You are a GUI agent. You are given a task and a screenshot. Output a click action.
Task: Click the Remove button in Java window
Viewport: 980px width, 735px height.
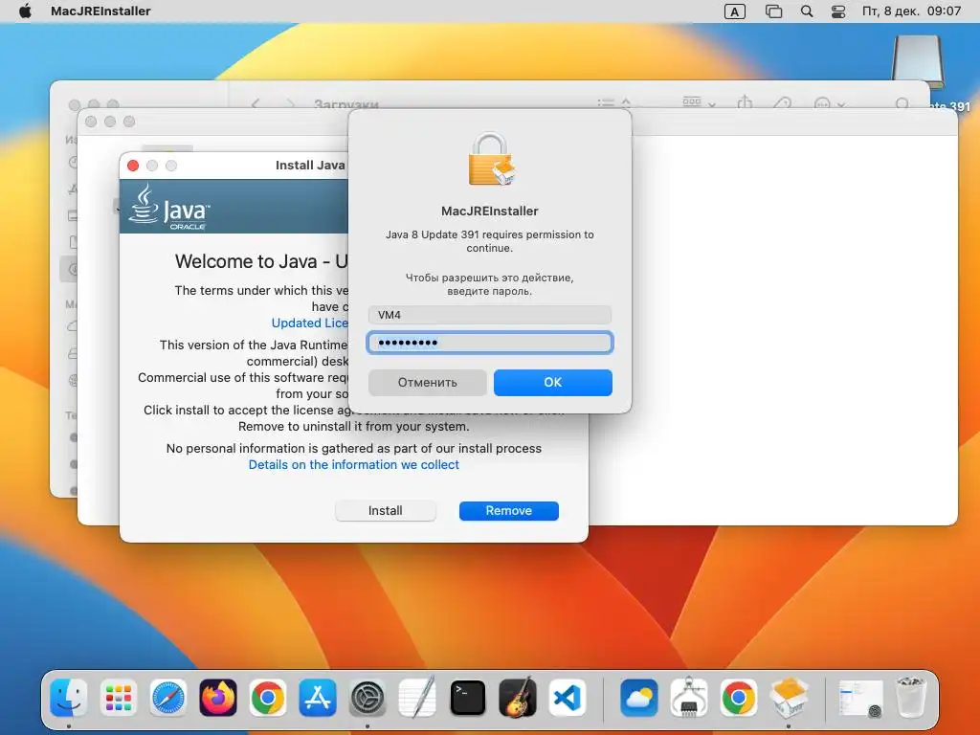509,511
